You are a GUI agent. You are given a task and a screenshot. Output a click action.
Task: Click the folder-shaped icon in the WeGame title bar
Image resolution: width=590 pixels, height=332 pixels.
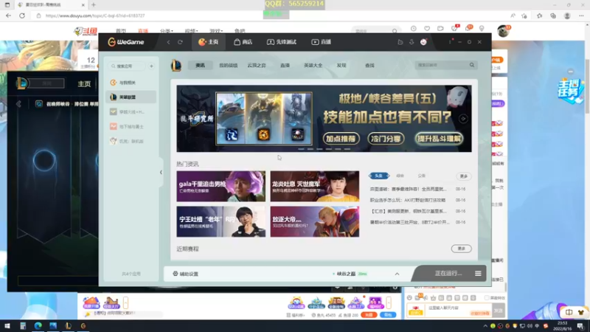tap(400, 42)
